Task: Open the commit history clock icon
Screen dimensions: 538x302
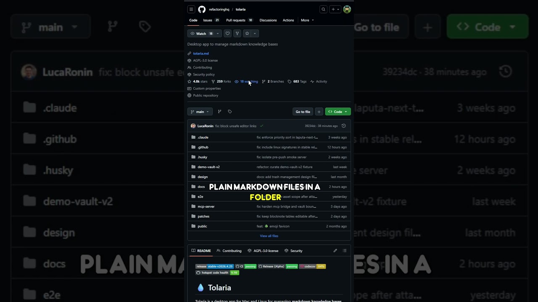Action: pyautogui.click(x=343, y=126)
